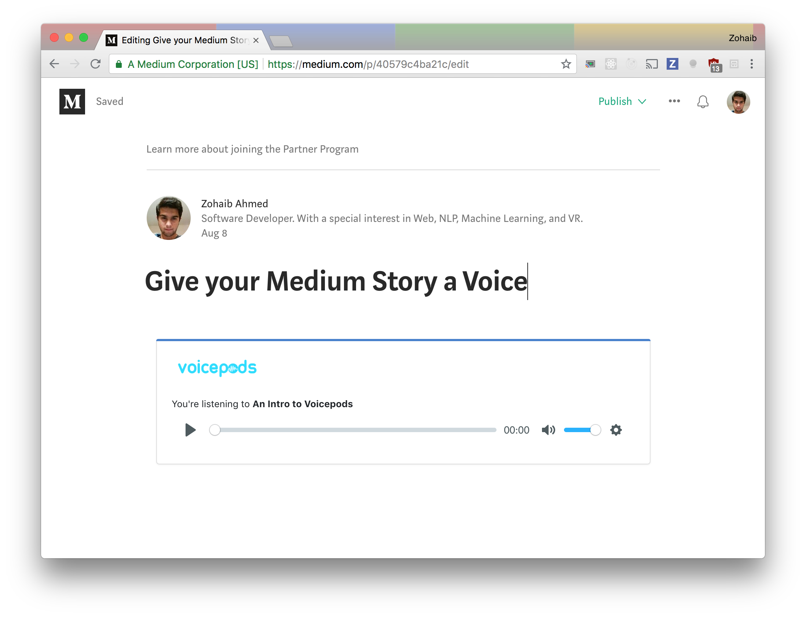This screenshot has height=617, width=806.
Task: Select the Editing Give your Medium Story tab
Action: pos(182,40)
